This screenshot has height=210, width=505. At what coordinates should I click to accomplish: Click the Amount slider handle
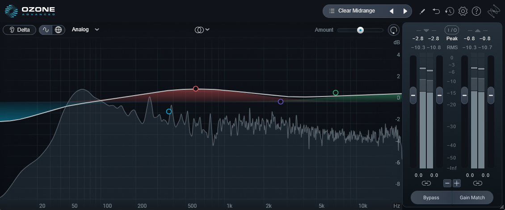point(360,30)
